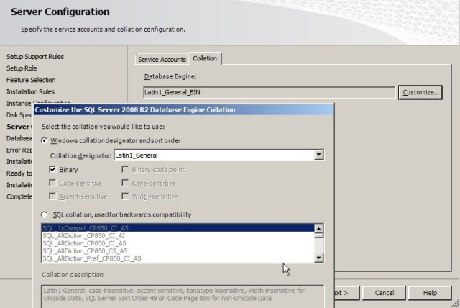Click the collation list scroll down arrow
This screenshot has width=460, height=308.
[318, 258]
